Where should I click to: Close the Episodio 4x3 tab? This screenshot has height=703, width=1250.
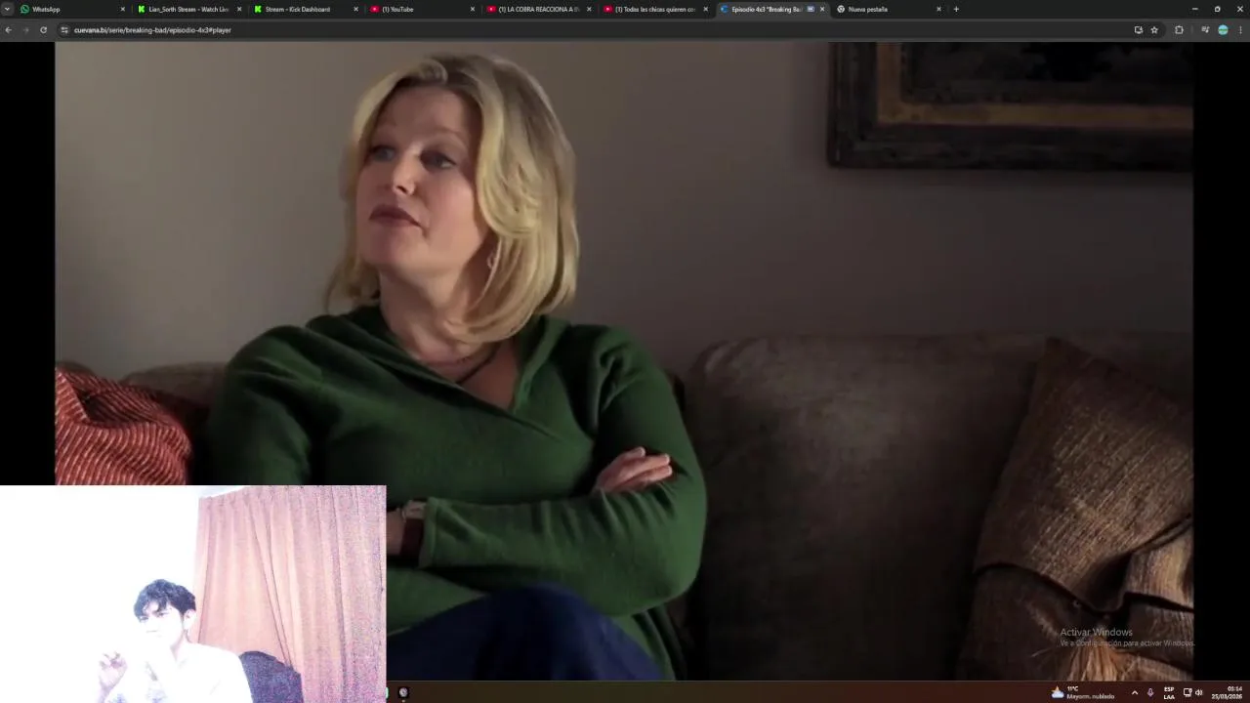(x=822, y=9)
